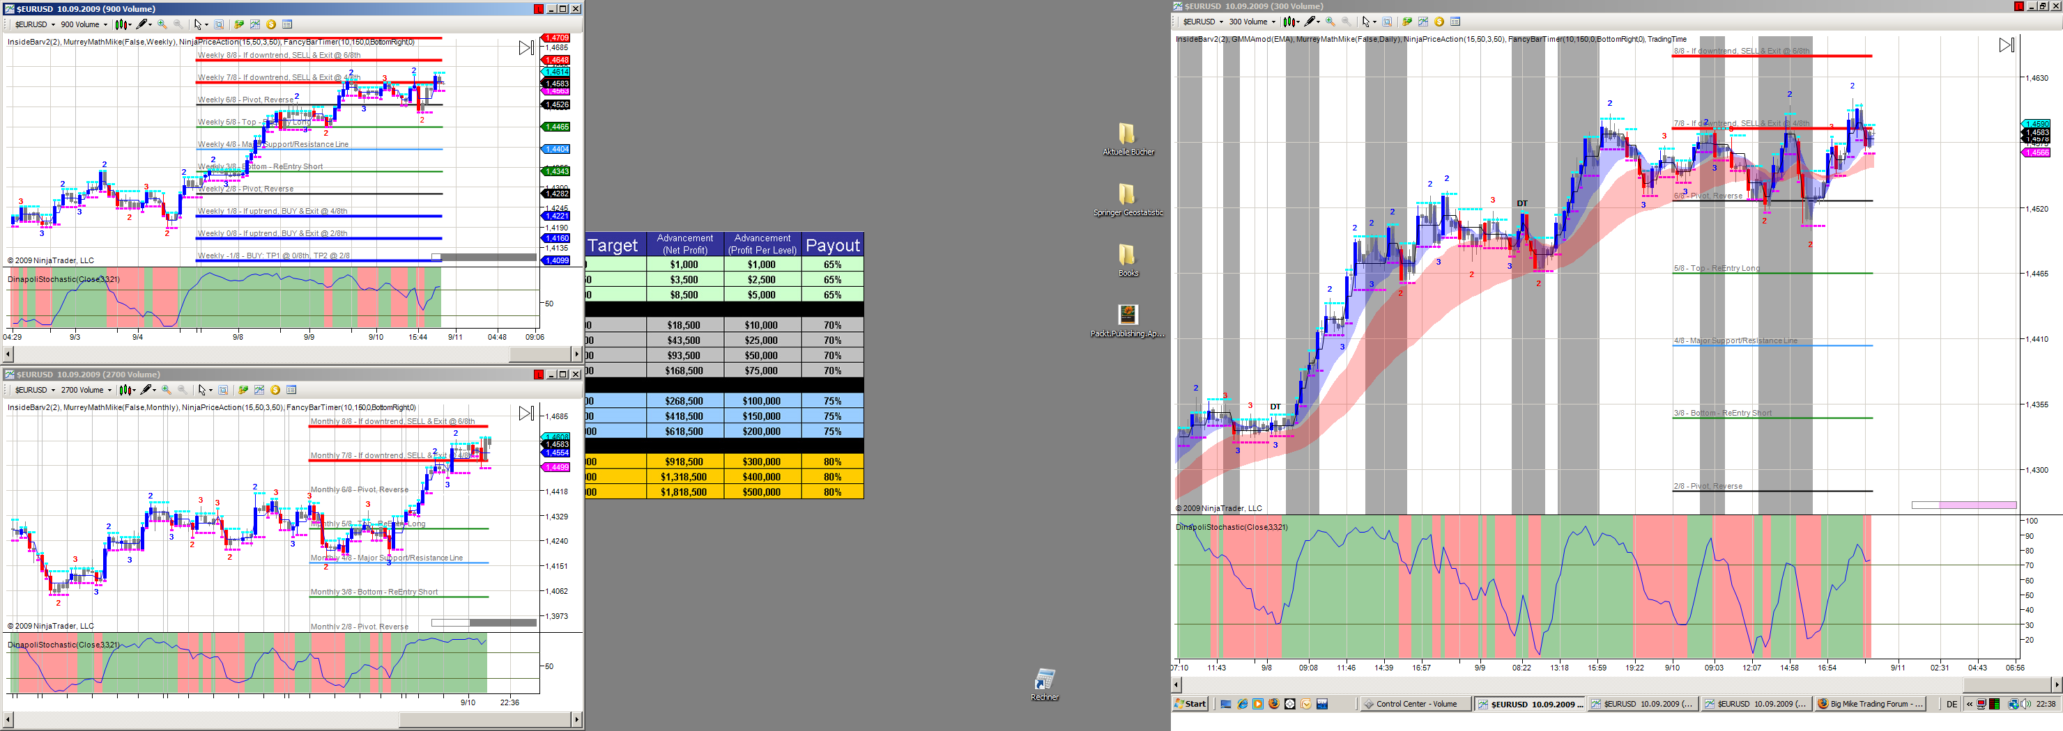This screenshot has height=731, width=2063.
Task: Click zoom frame icon in 900 Volume toolbar
Action: pyautogui.click(x=219, y=25)
